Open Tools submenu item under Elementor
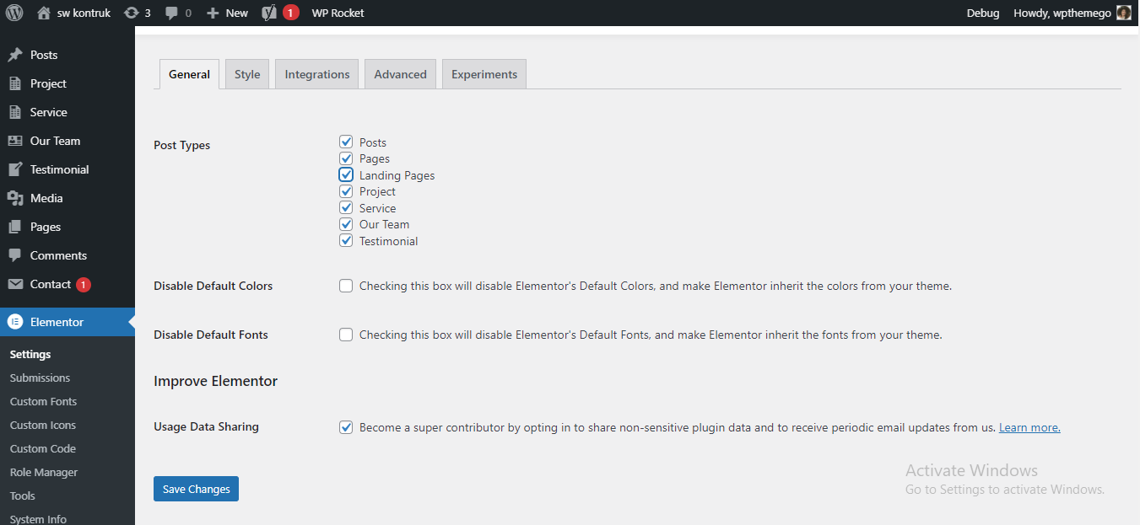Image resolution: width=1140 pixels, height=525 pixels. pos(23,496)
